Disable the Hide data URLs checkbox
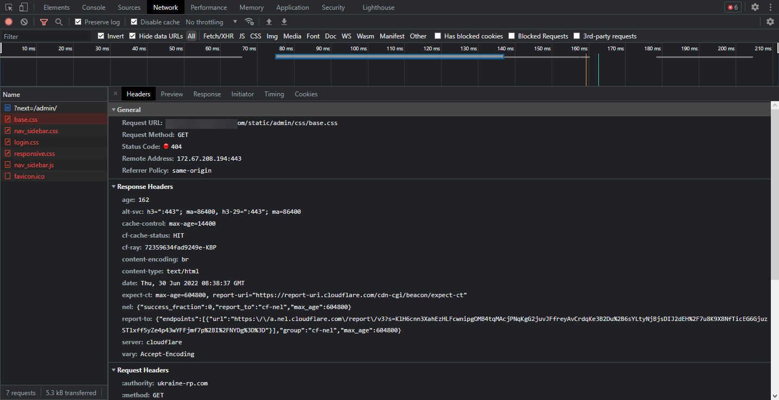This screenshot has height=400, width=779. [133, 36]
